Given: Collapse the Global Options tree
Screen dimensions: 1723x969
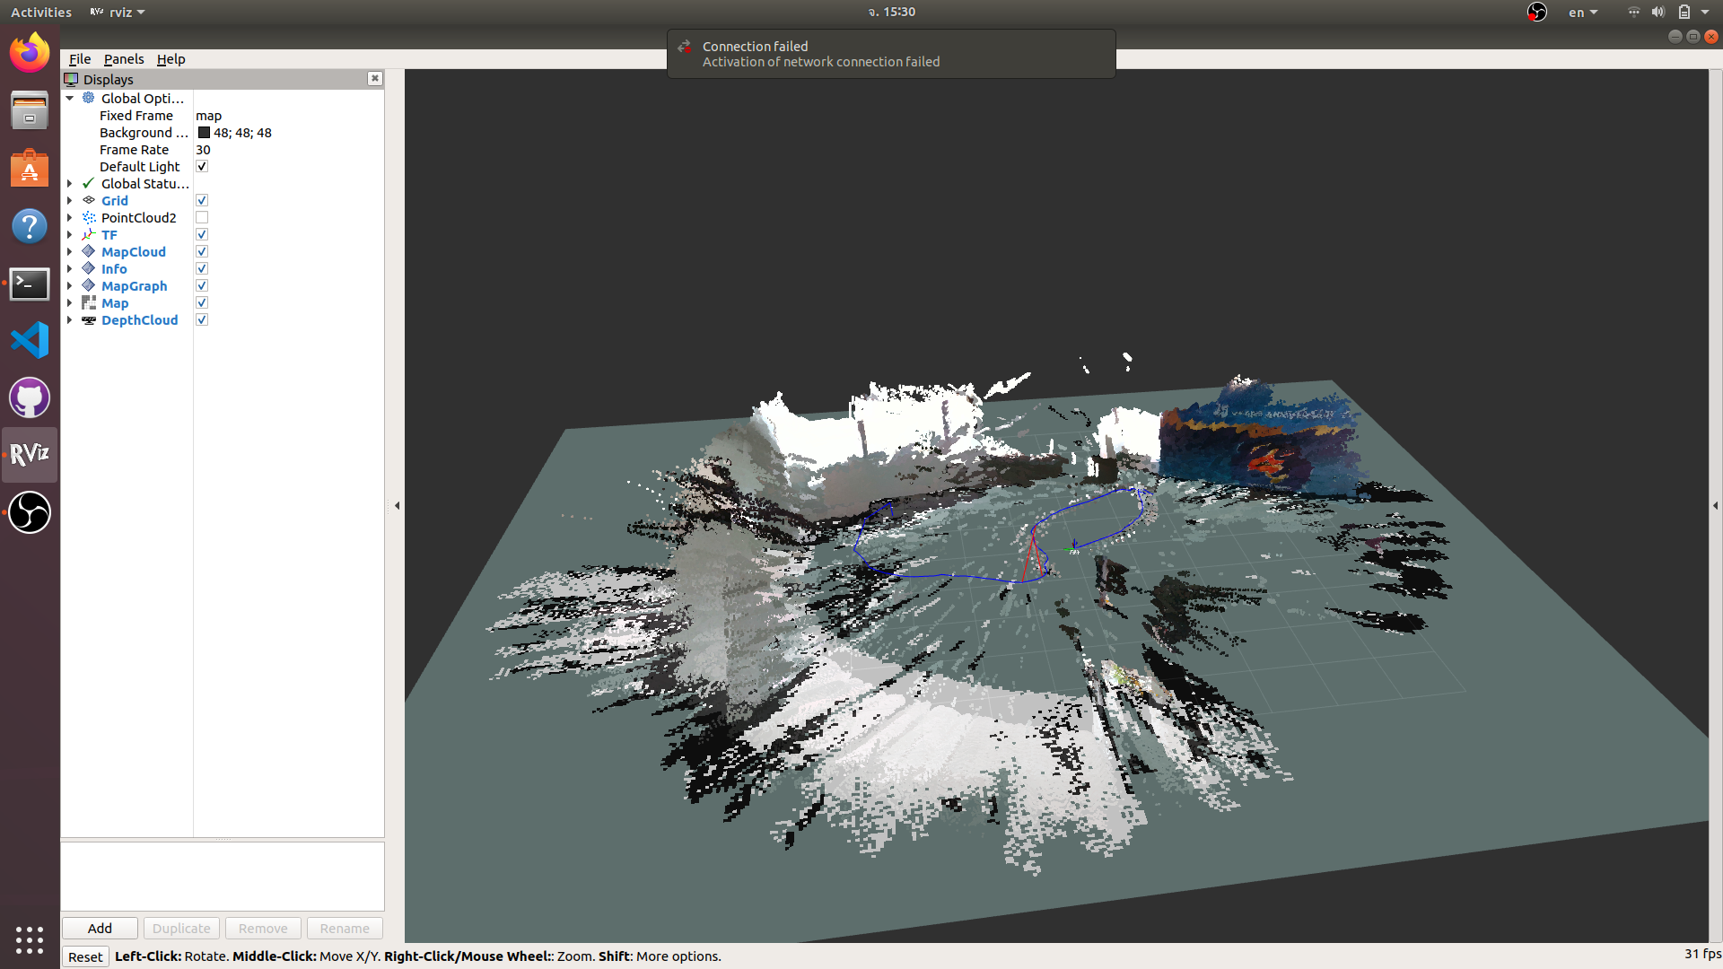Looking at the screenshot, I should [70, 99].
